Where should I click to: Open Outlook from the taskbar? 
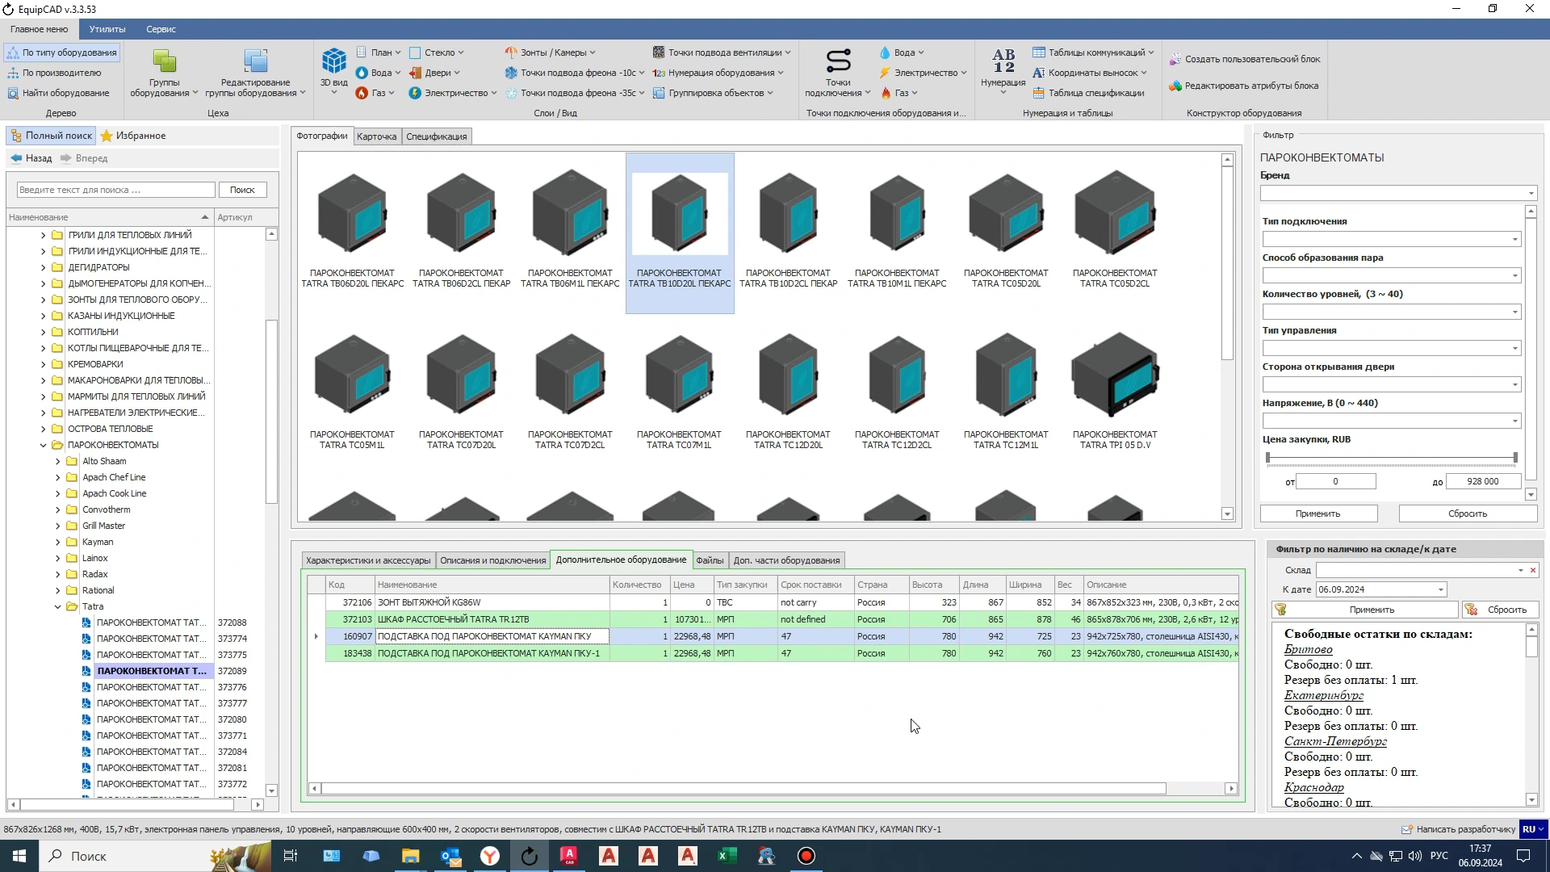(450, 856)
